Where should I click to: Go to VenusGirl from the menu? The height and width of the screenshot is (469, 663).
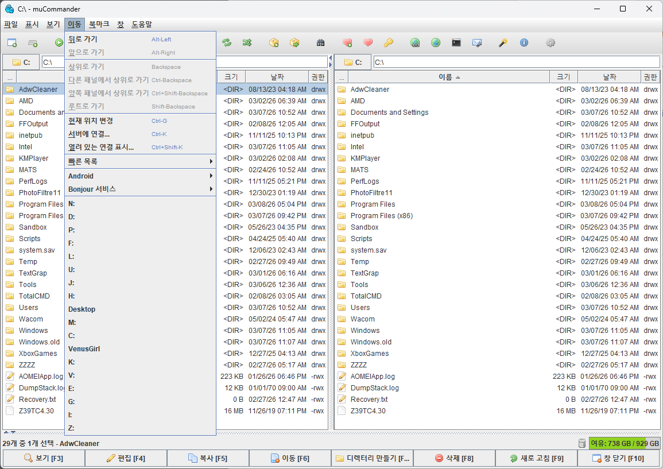click(141, 349)
